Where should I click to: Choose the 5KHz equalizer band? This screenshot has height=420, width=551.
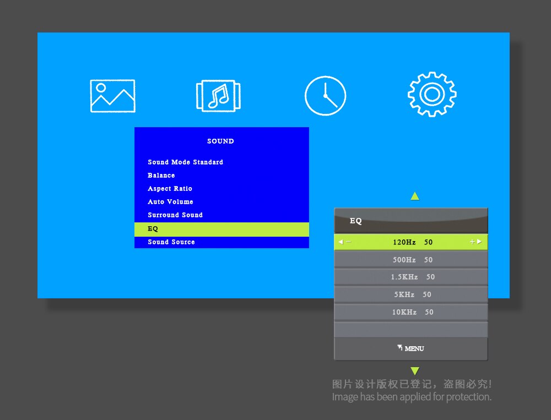[x=411, y=294]
